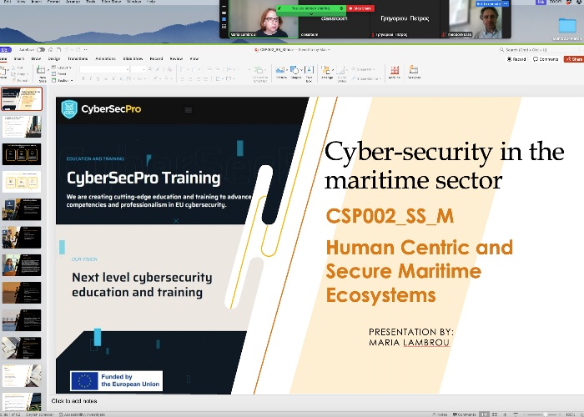Toggle underline formatting
584x417 pixels.
[98, 78]
